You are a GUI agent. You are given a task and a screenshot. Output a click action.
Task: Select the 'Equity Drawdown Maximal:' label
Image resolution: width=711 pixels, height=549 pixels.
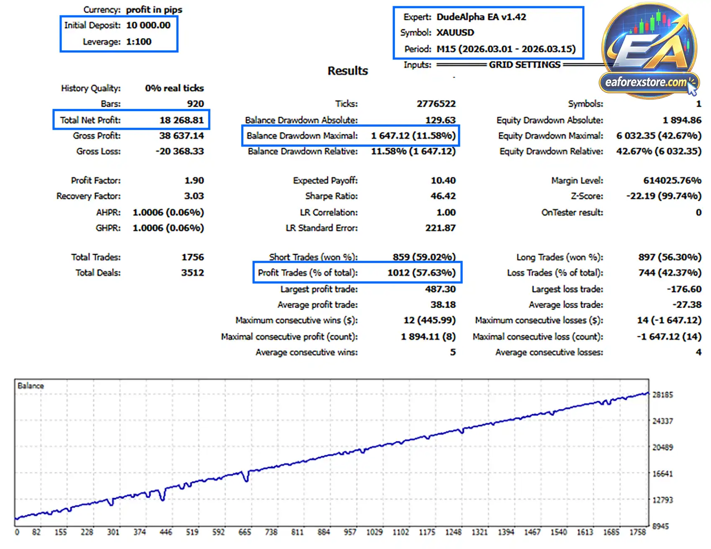click(x=551, y=136)
